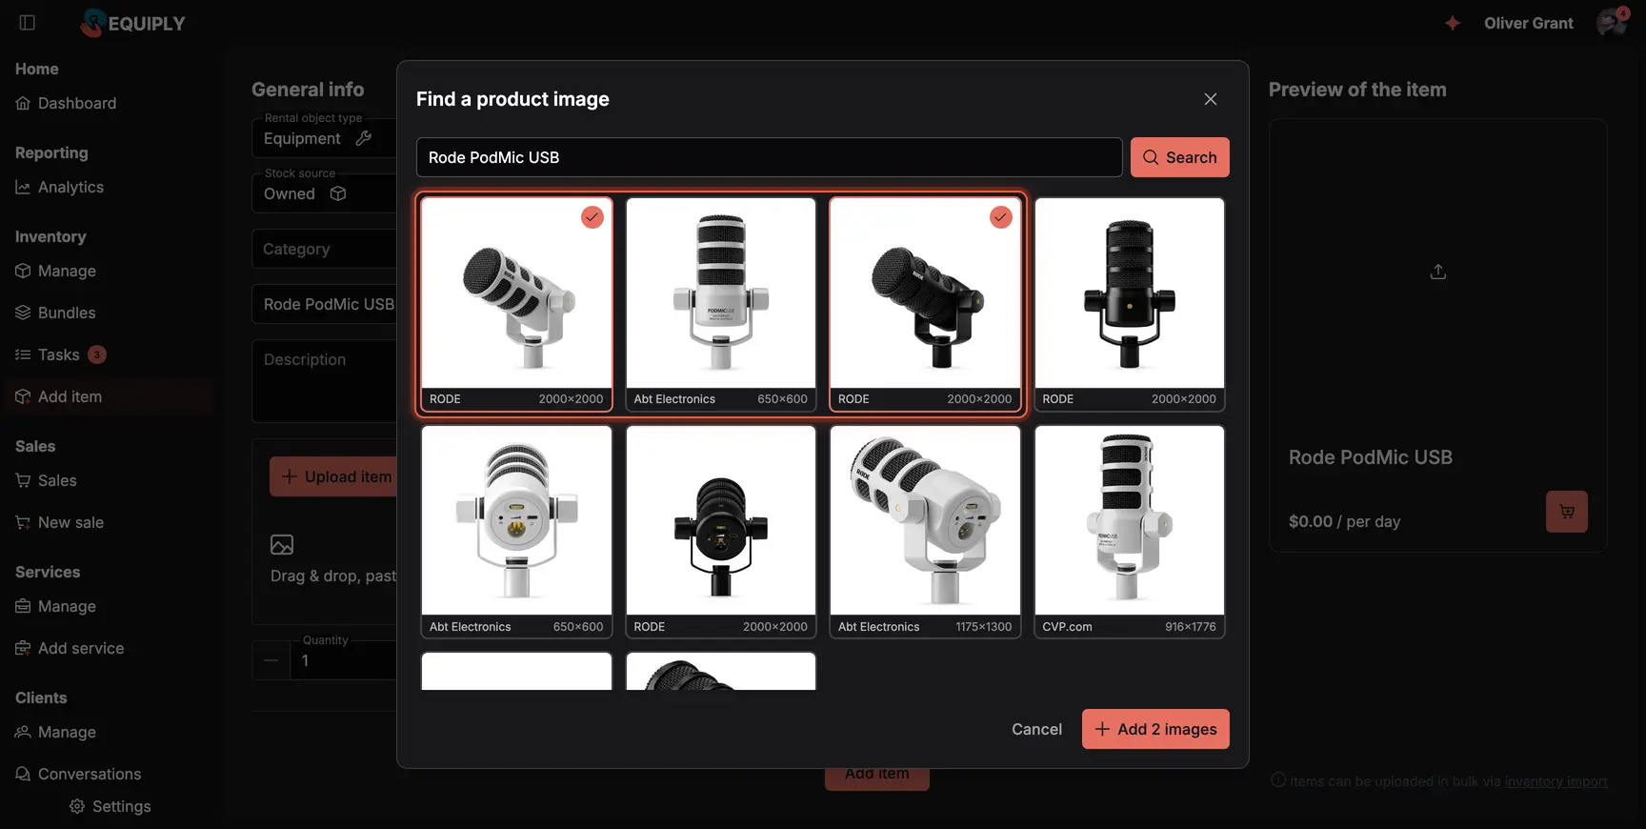The height and width of the screenshot is (829, 1646).
Task: Deselect the checked white RODE microphone image
Action: 516,304
